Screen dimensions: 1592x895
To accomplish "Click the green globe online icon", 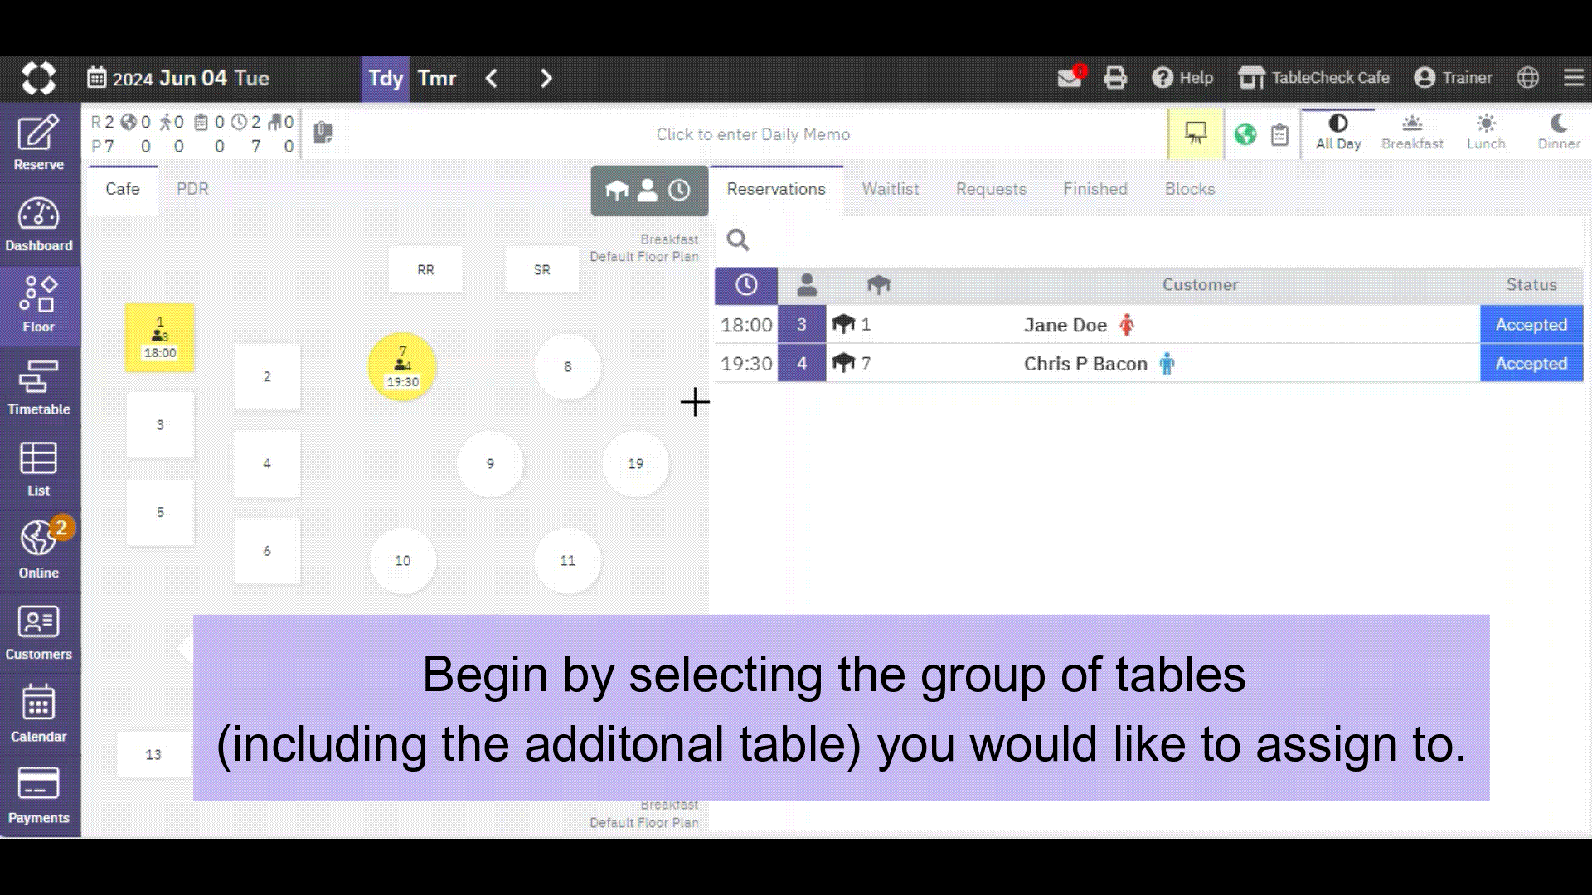I will tap(1245, 134).
